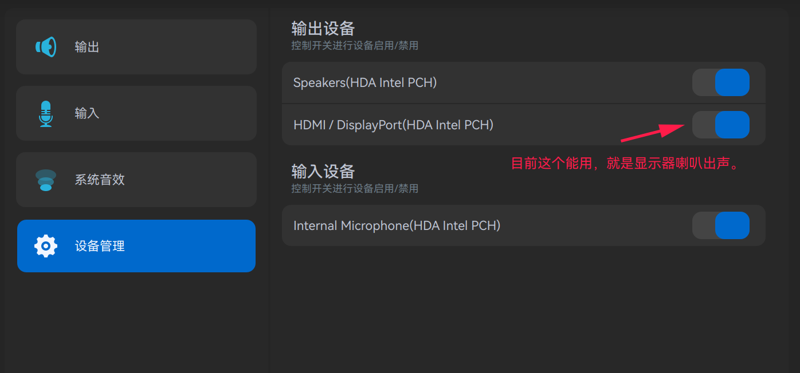This screenshot has width=800, height=373.
Task: Click the speaker icon beside 输出
Action: [x=45, y=46]
